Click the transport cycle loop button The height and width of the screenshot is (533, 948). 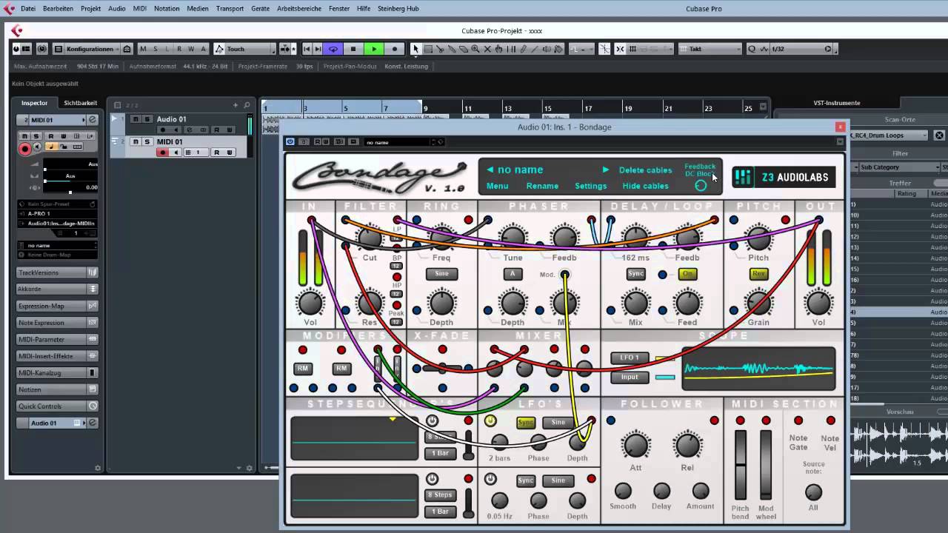tap(333, 49)
